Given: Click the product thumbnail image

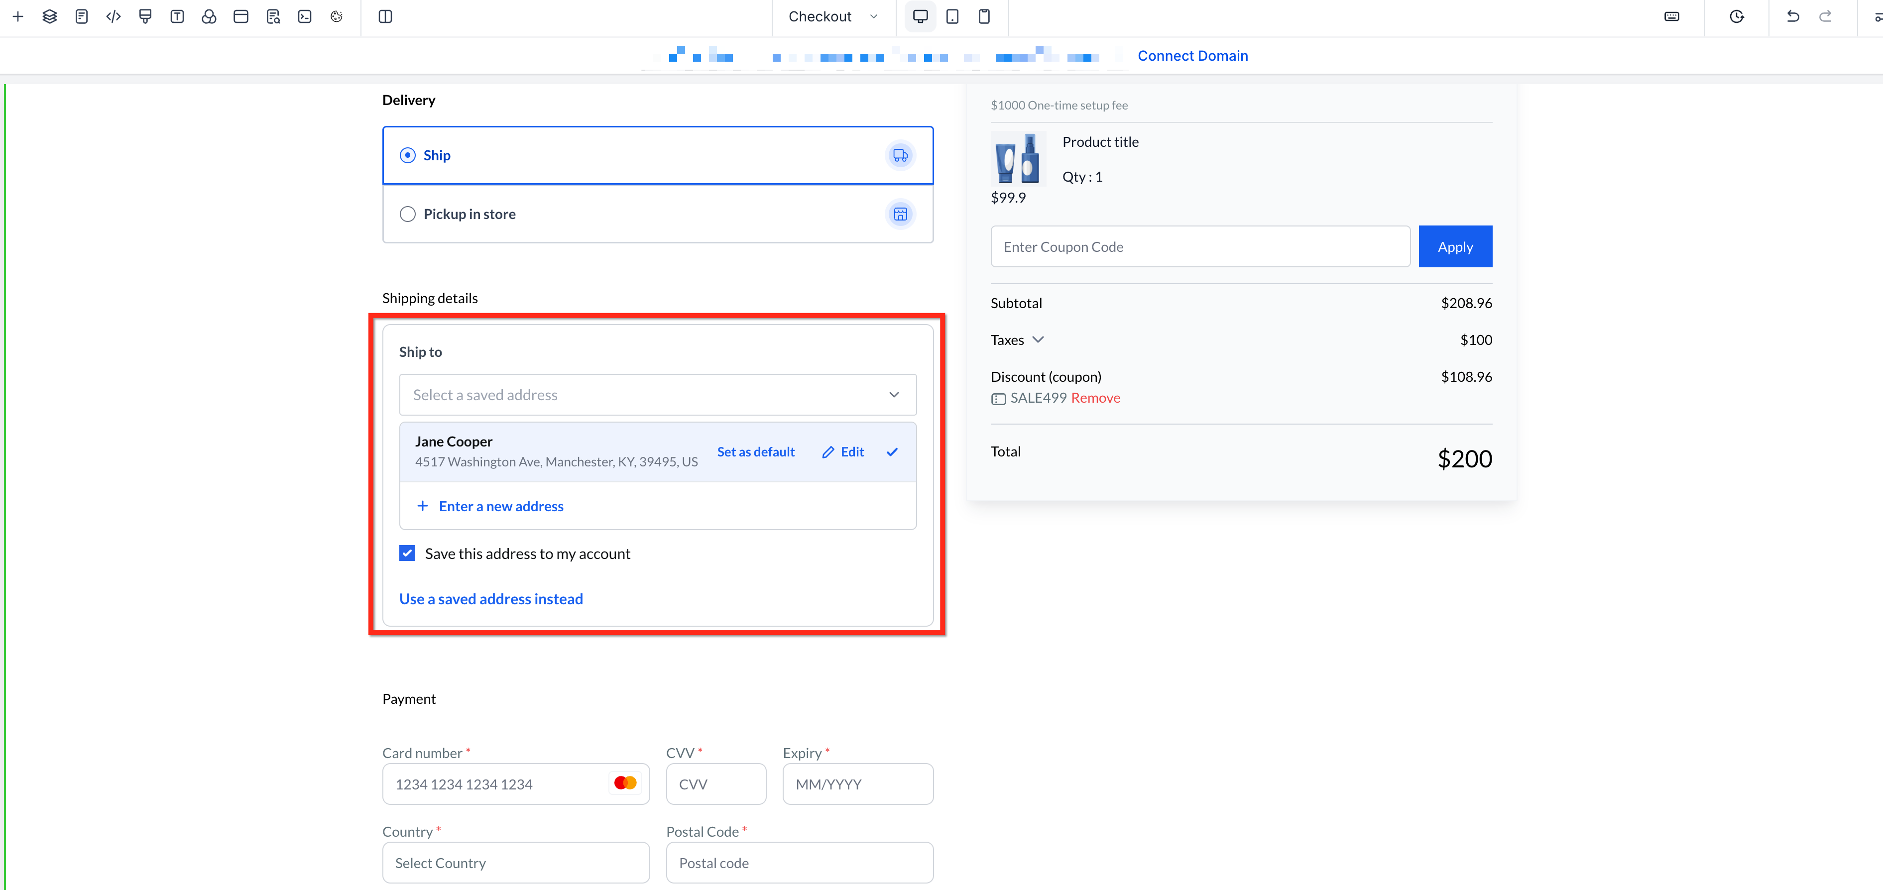Looking at the screenshot, I should 1018,158.
